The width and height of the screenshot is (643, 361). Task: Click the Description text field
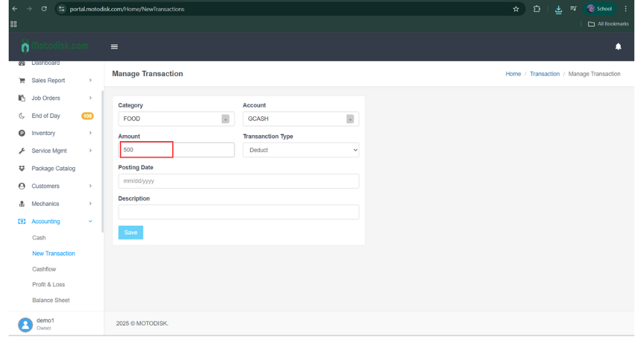pos(238,212)
